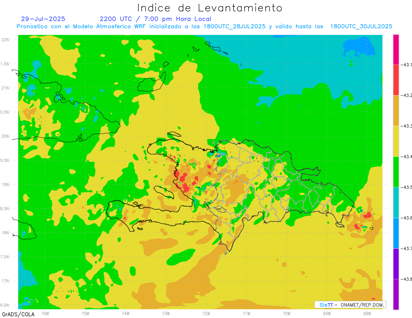Click the '22N' latitude label
The image size is (412, 318).
coord(5,40)
